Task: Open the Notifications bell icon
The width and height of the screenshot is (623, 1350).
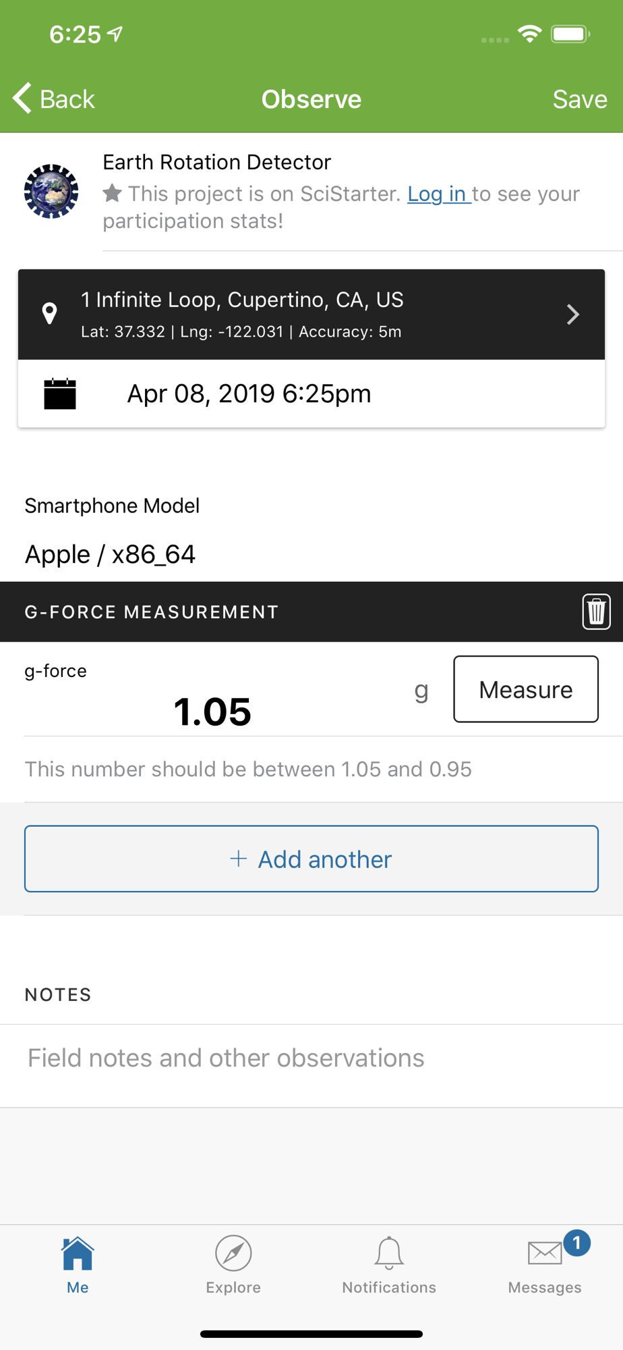Action: pos(389,1253)
